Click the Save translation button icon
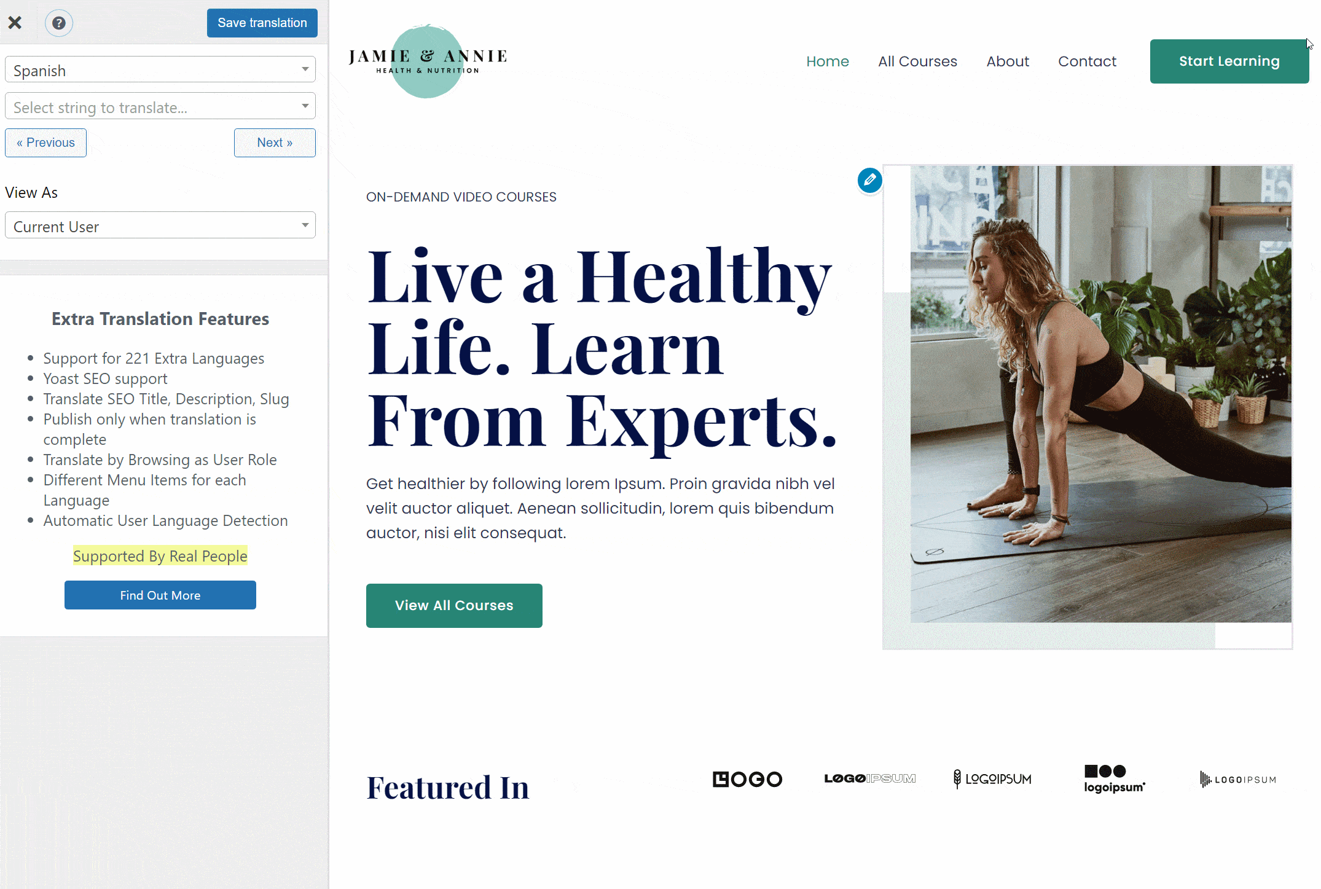 [x=262, y=23]
